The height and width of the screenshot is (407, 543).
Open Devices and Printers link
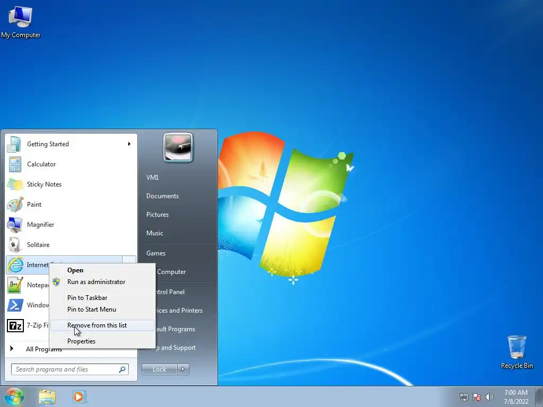(179, 311)
